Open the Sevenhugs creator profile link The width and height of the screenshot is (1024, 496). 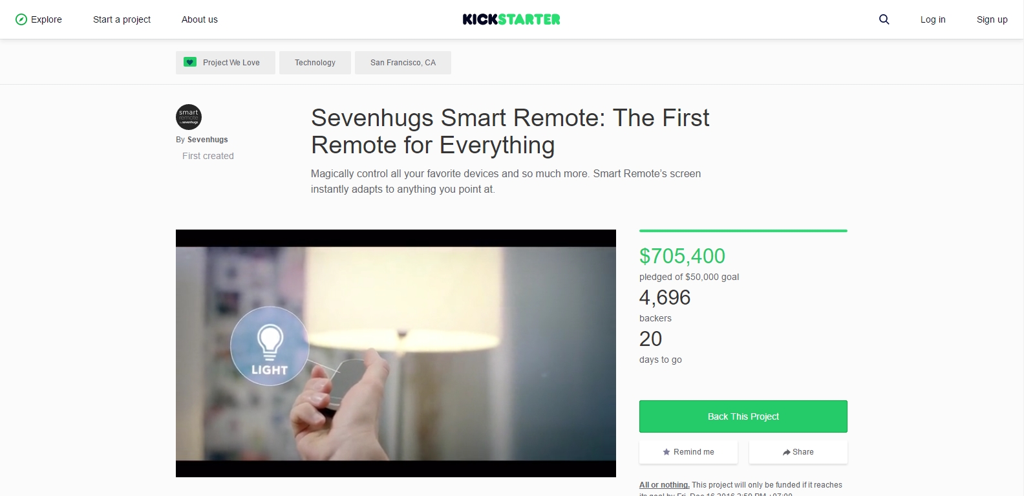click(208, 140)
